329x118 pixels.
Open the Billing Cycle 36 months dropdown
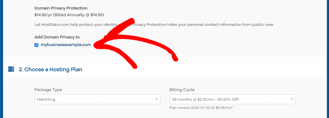tap(232, 99)
